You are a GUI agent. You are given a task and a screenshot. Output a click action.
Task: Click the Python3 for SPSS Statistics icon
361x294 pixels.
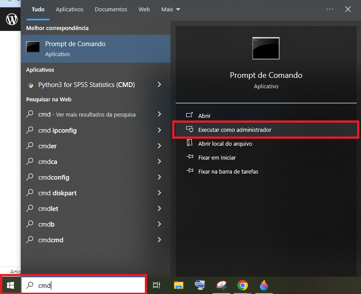pos(30,85)
